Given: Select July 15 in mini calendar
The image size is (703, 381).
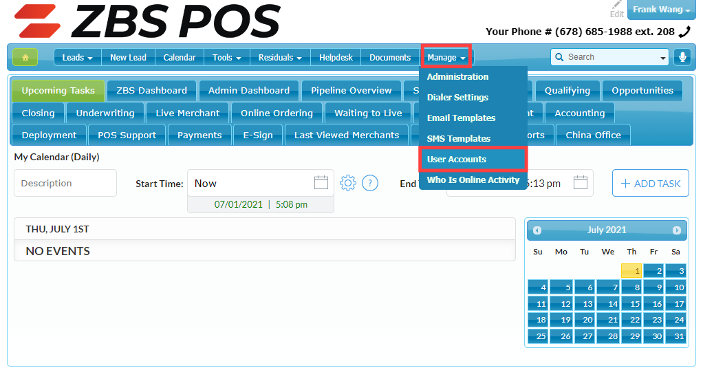Looking at the screenshot, I should (631, 304).
